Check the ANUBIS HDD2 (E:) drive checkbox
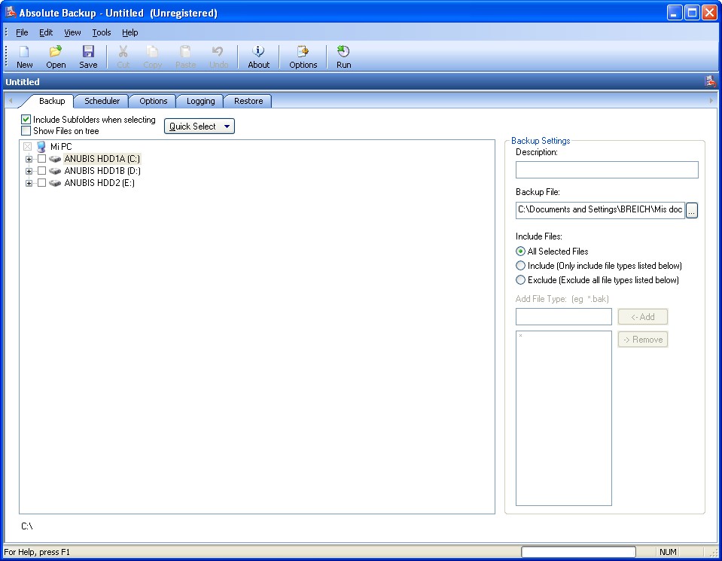Viewport: 722px width, 561px height. click(x=41, y=183)
